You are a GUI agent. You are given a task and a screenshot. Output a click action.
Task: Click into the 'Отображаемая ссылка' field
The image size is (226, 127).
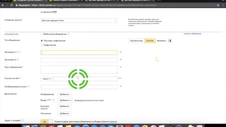click(x=79, y=87)
